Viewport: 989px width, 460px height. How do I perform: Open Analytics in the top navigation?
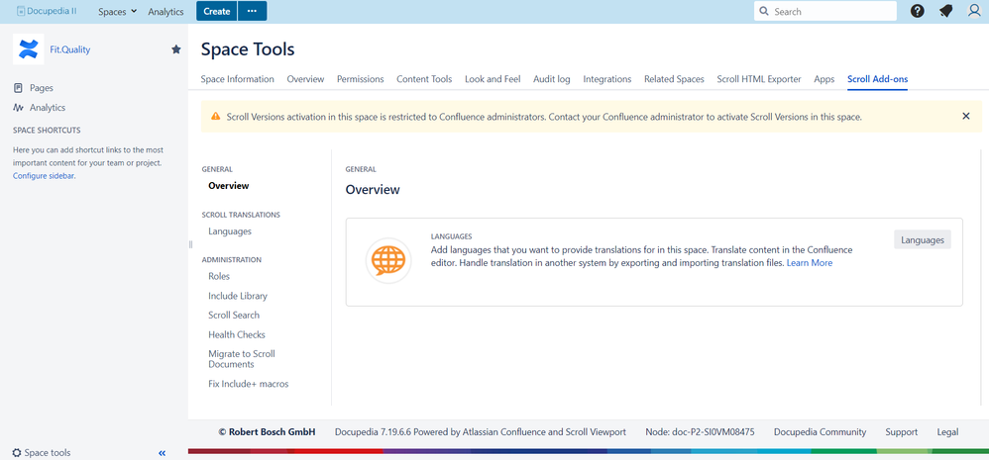coord(165,11)
